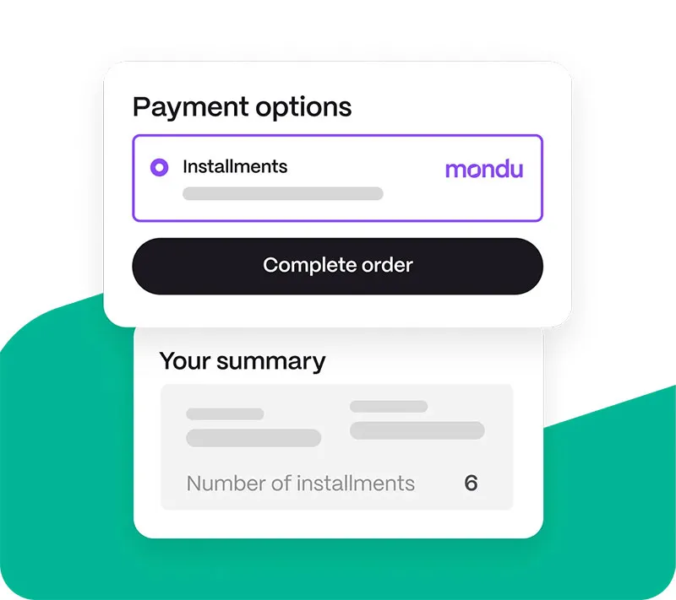Image resolution: width=676 pixels, height=600 pixels.
Task: Click blank white area right of Your summary heading
Action: point(431,361)
